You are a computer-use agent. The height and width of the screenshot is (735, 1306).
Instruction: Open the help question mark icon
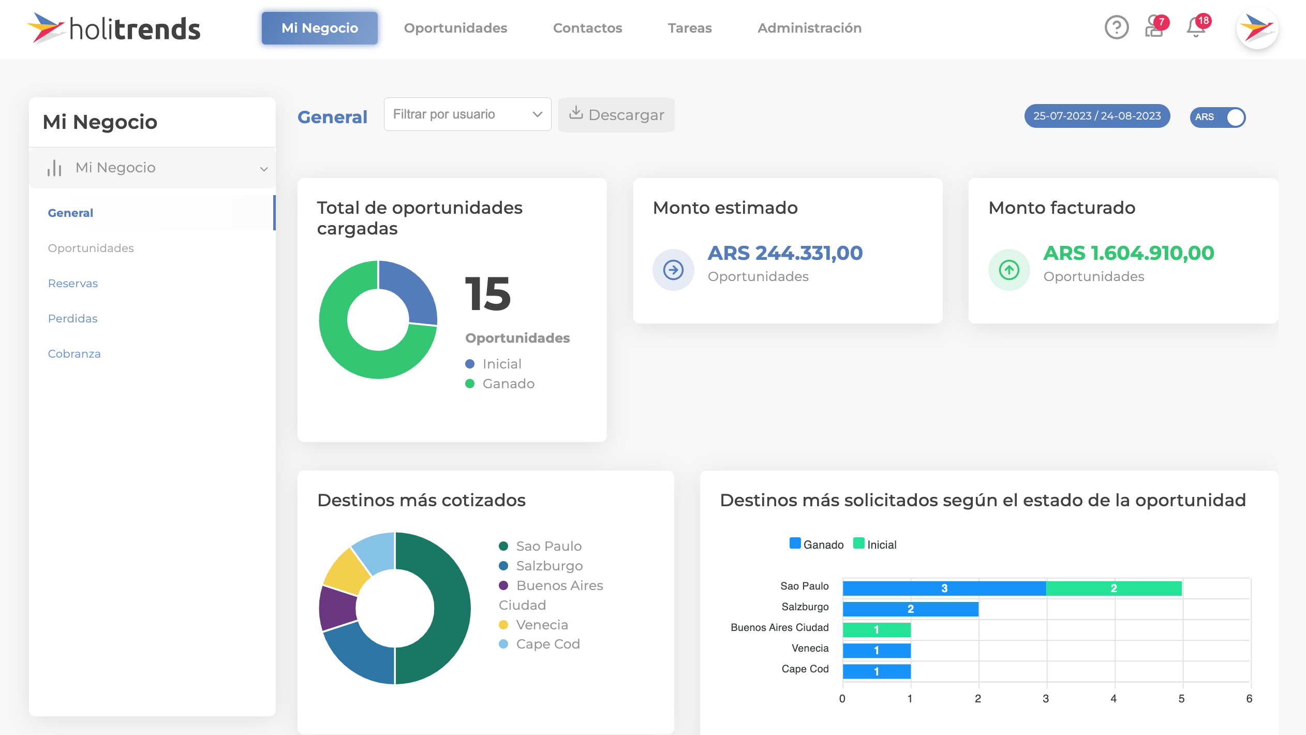point(1117,27)
